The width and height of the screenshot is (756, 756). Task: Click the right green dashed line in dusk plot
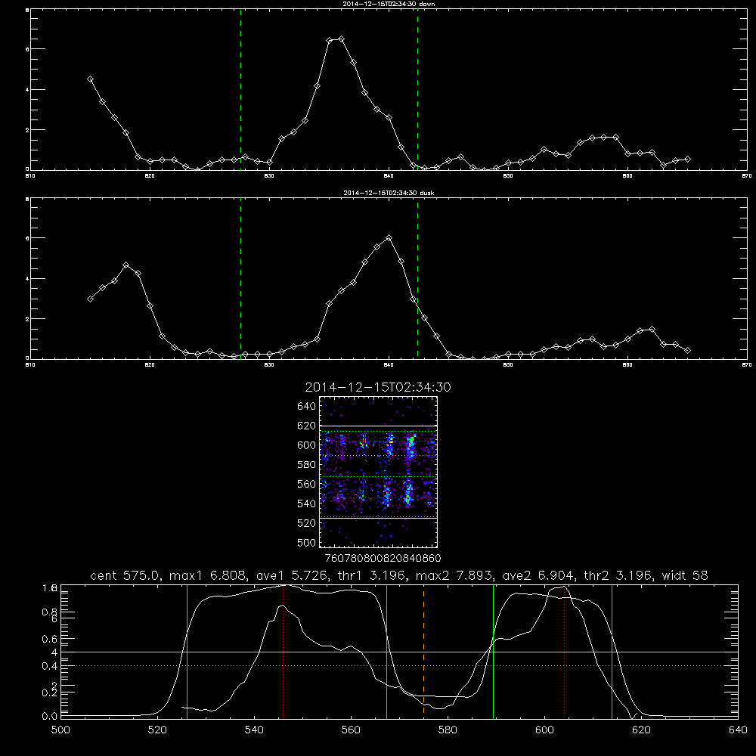417,279
